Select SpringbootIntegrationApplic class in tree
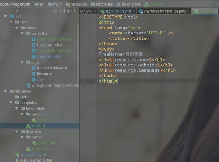 [x=55, y=85]
